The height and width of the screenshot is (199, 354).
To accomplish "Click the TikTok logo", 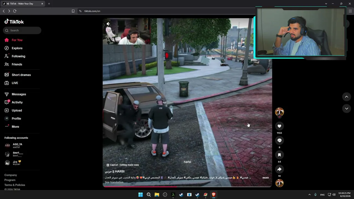I will [14, 22].
